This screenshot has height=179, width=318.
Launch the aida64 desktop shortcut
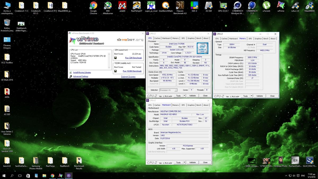coord(122,7)
